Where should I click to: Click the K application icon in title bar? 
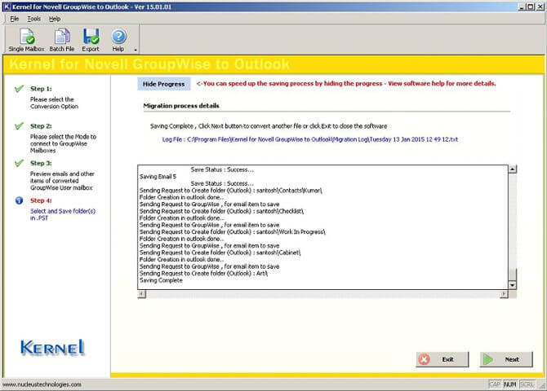pos(7,7)
